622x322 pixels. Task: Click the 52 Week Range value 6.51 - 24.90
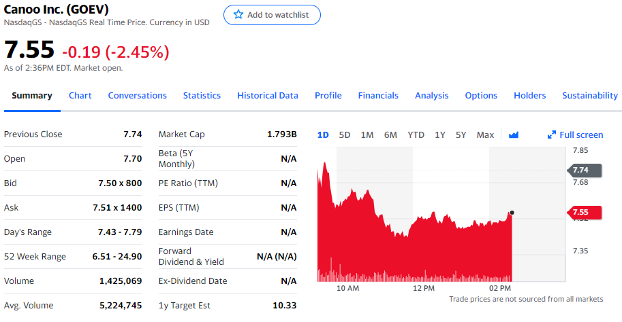coord(117,257)
